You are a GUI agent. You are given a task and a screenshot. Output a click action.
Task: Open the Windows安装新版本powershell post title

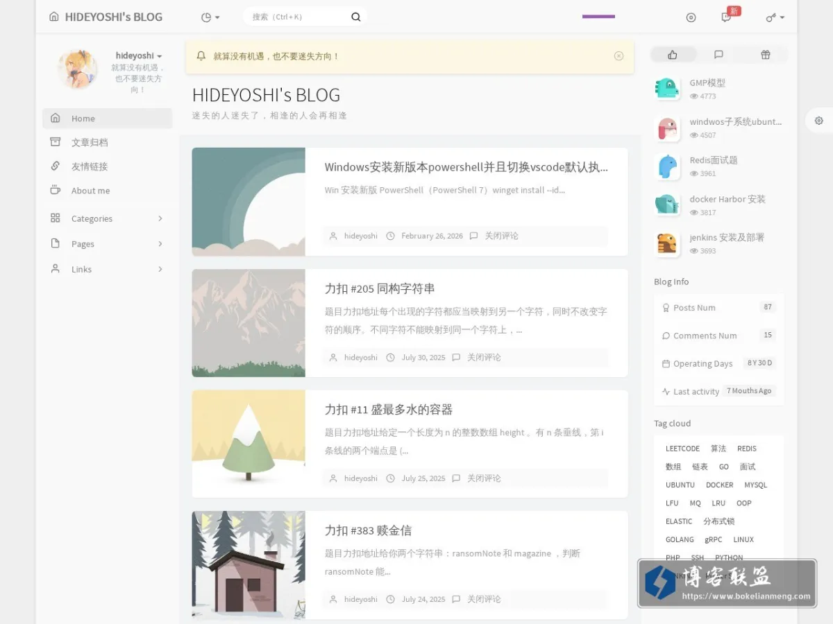466,167
